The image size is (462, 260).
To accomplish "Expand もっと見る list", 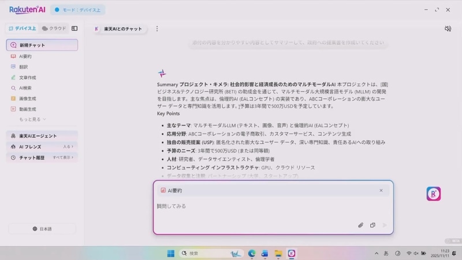I will pos(32,120).
